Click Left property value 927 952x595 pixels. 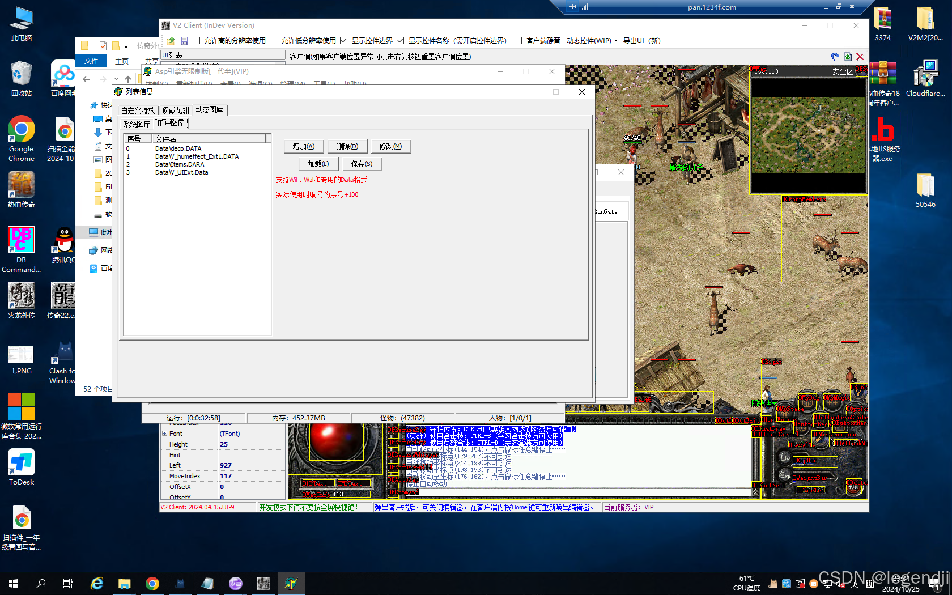(252, 465)
